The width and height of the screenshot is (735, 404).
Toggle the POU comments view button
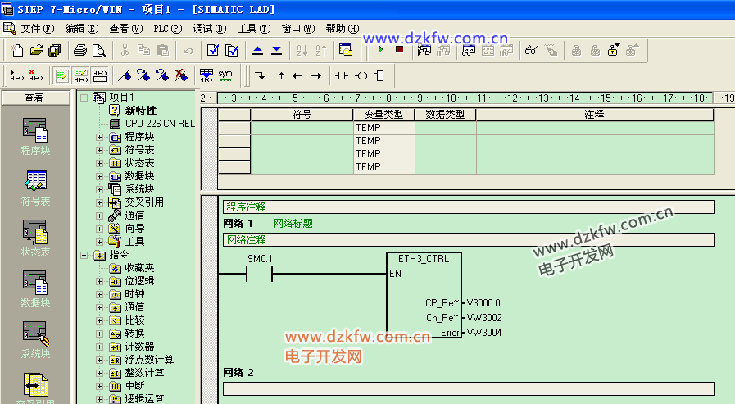[x=61, y=76]
